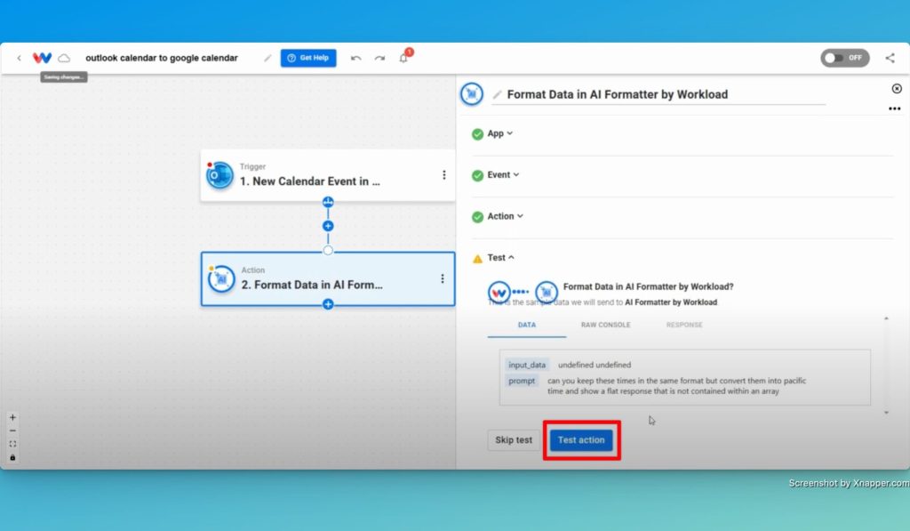Click the Outlook icon on the trigger step
910x531 pixels.
[220, 175]
